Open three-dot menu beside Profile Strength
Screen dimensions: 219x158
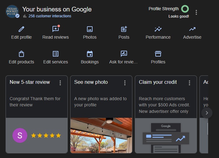pyautogui.click(x=196, y=12)
